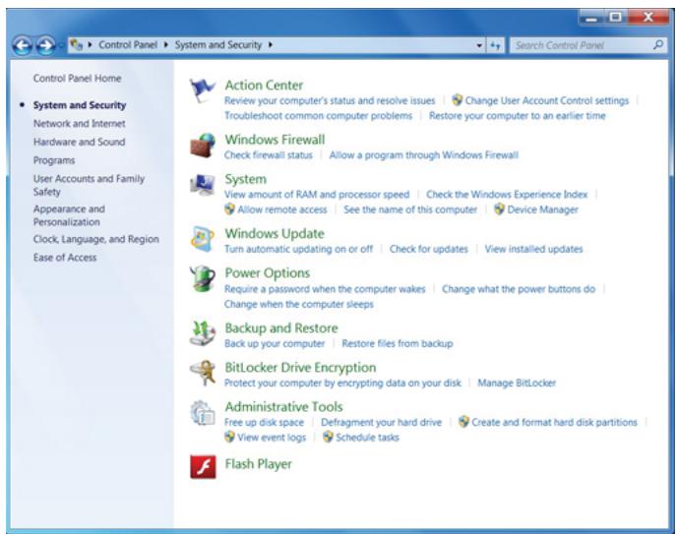The height and width of the screenshot is (534, 676).
Task: Go to Control Panel Home
Action: point(77,78)
